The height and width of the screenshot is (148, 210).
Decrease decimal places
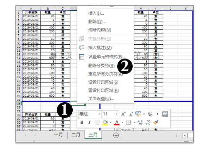pyautogui.click(x=148, y=123)
